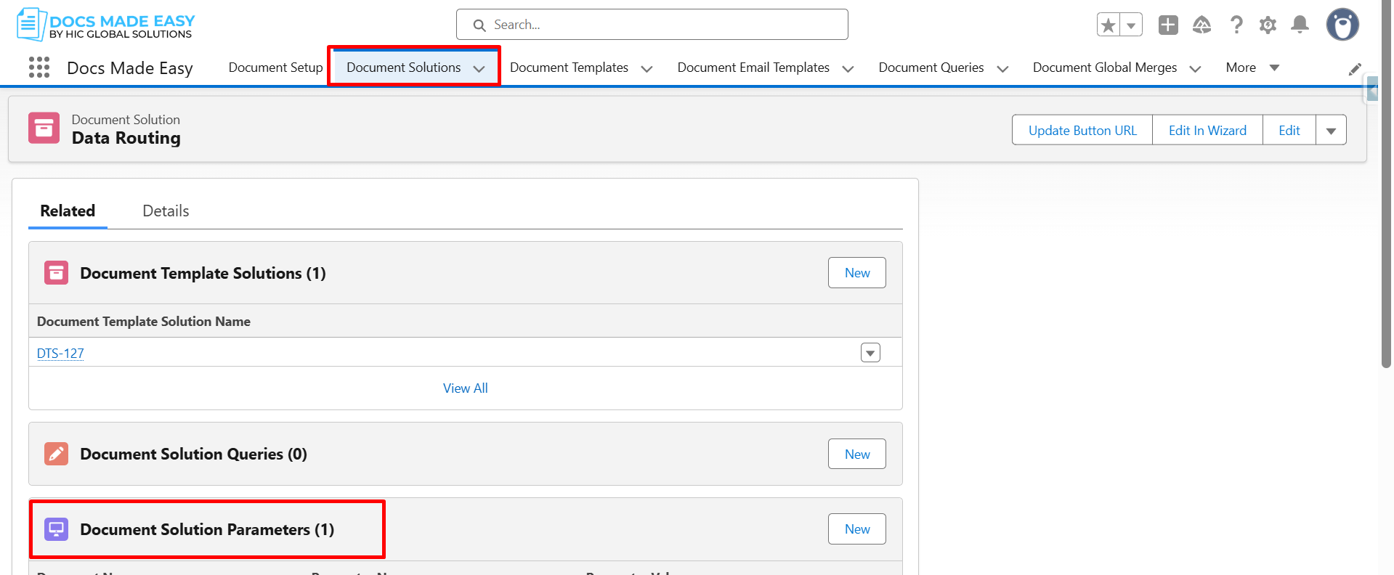Click the Document Solution Parameters list icon
The height and width of the screenshot is (575, 1394).
coord(56,529)
